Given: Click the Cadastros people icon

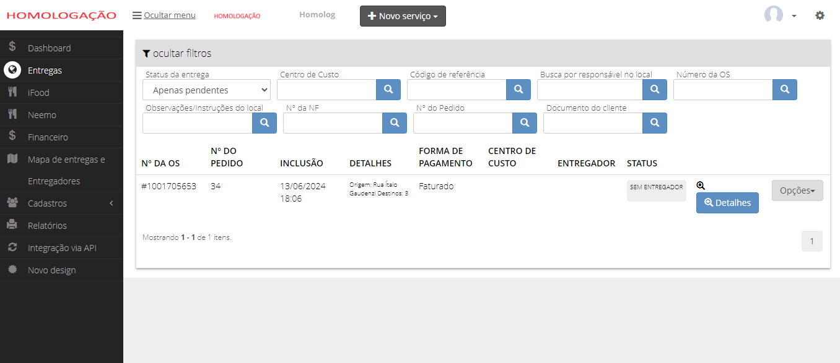Looking at the screenshot, I should click(x=12, y=203).
